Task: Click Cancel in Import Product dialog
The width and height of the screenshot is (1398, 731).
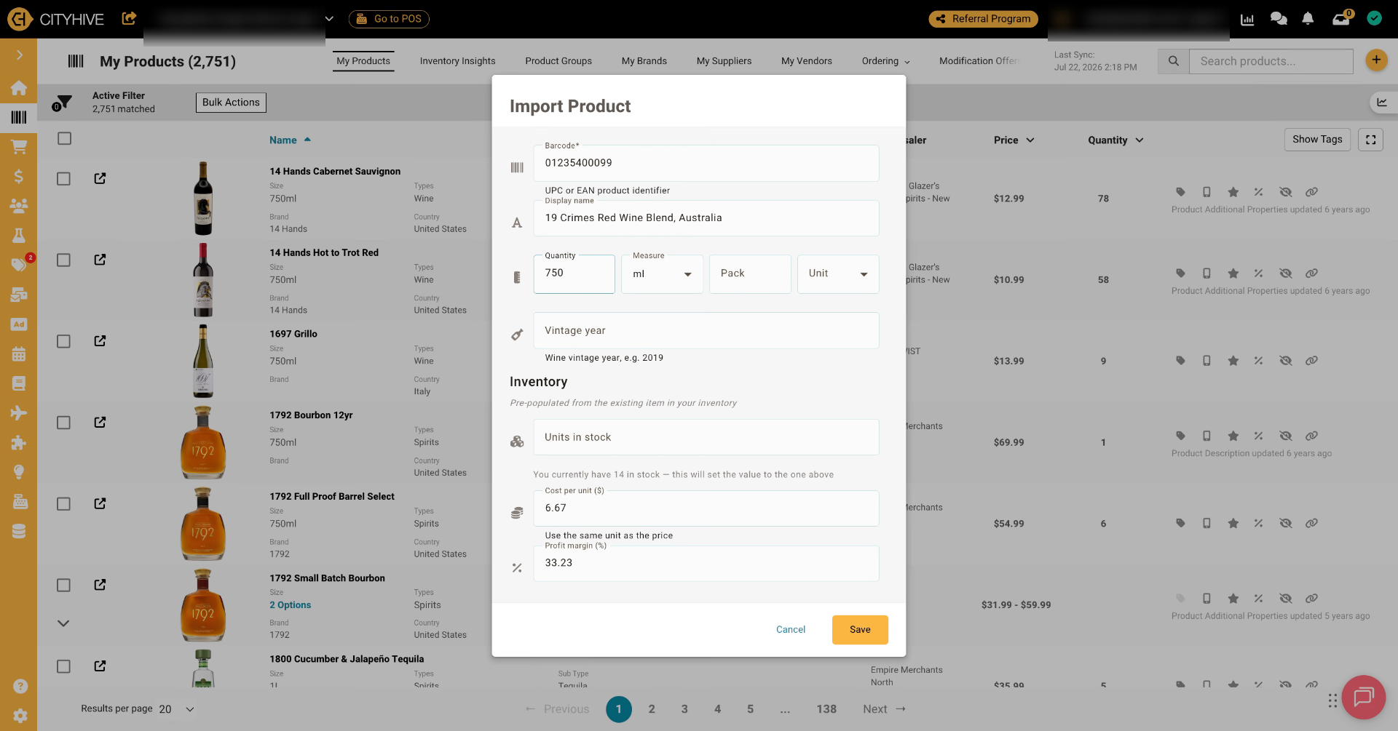Action: (791, 630)
